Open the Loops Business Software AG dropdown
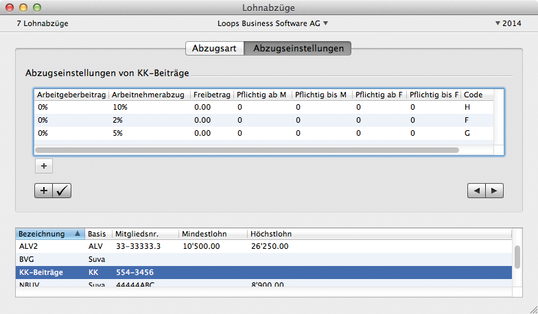 [x=272, y=23]
